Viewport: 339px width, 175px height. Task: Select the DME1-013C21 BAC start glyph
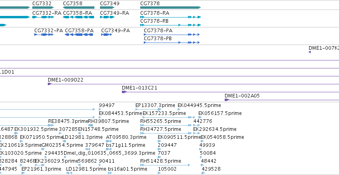[124, 92]
